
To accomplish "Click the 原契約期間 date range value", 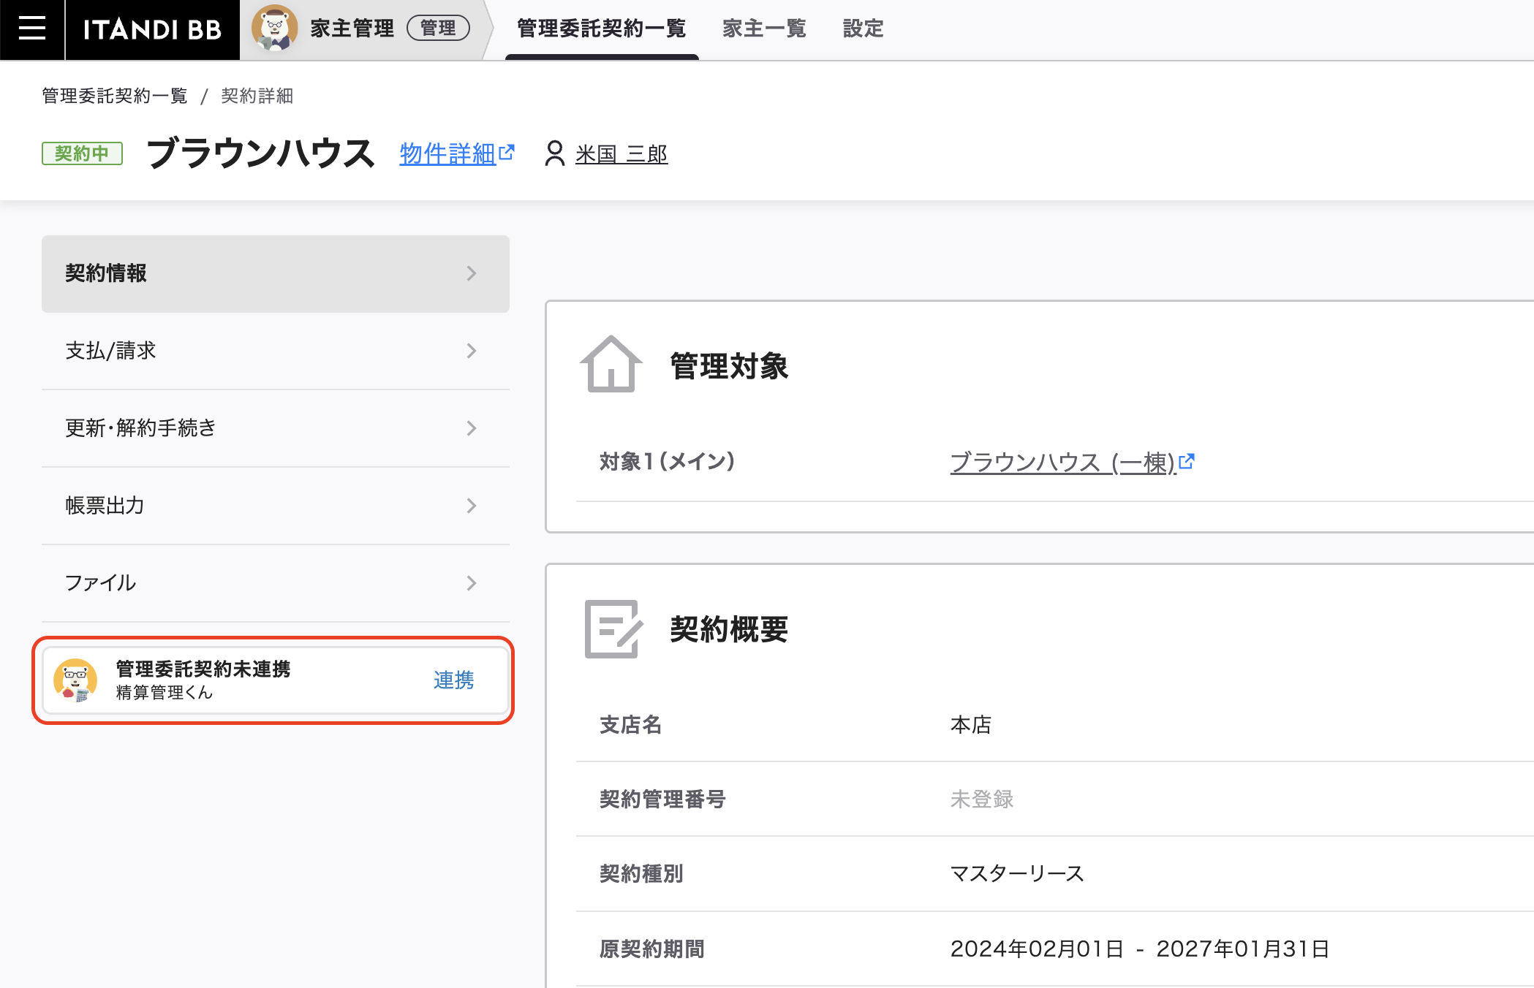I will coord(1140,949).
